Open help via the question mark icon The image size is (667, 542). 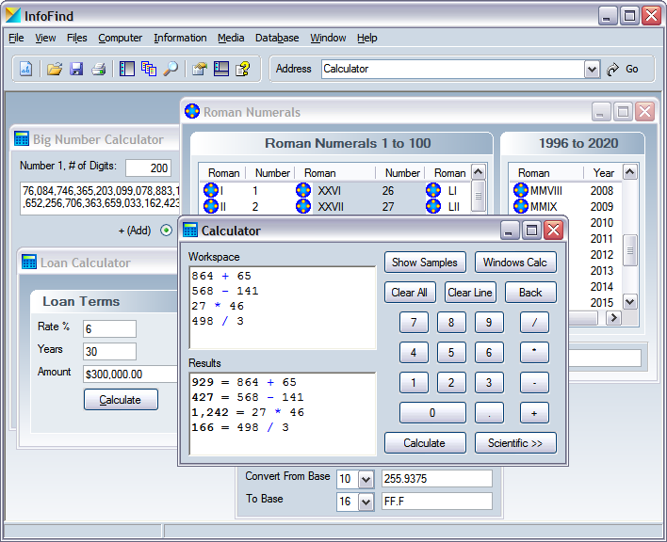coord(243,69)
